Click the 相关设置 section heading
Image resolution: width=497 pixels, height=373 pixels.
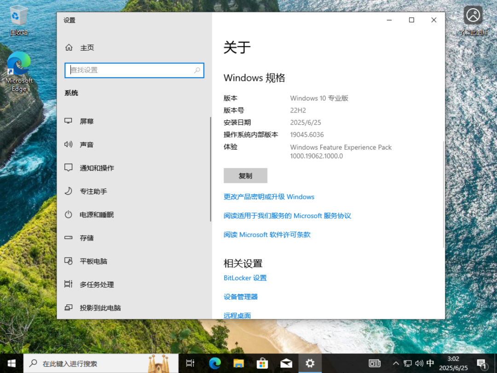point(243,263)
